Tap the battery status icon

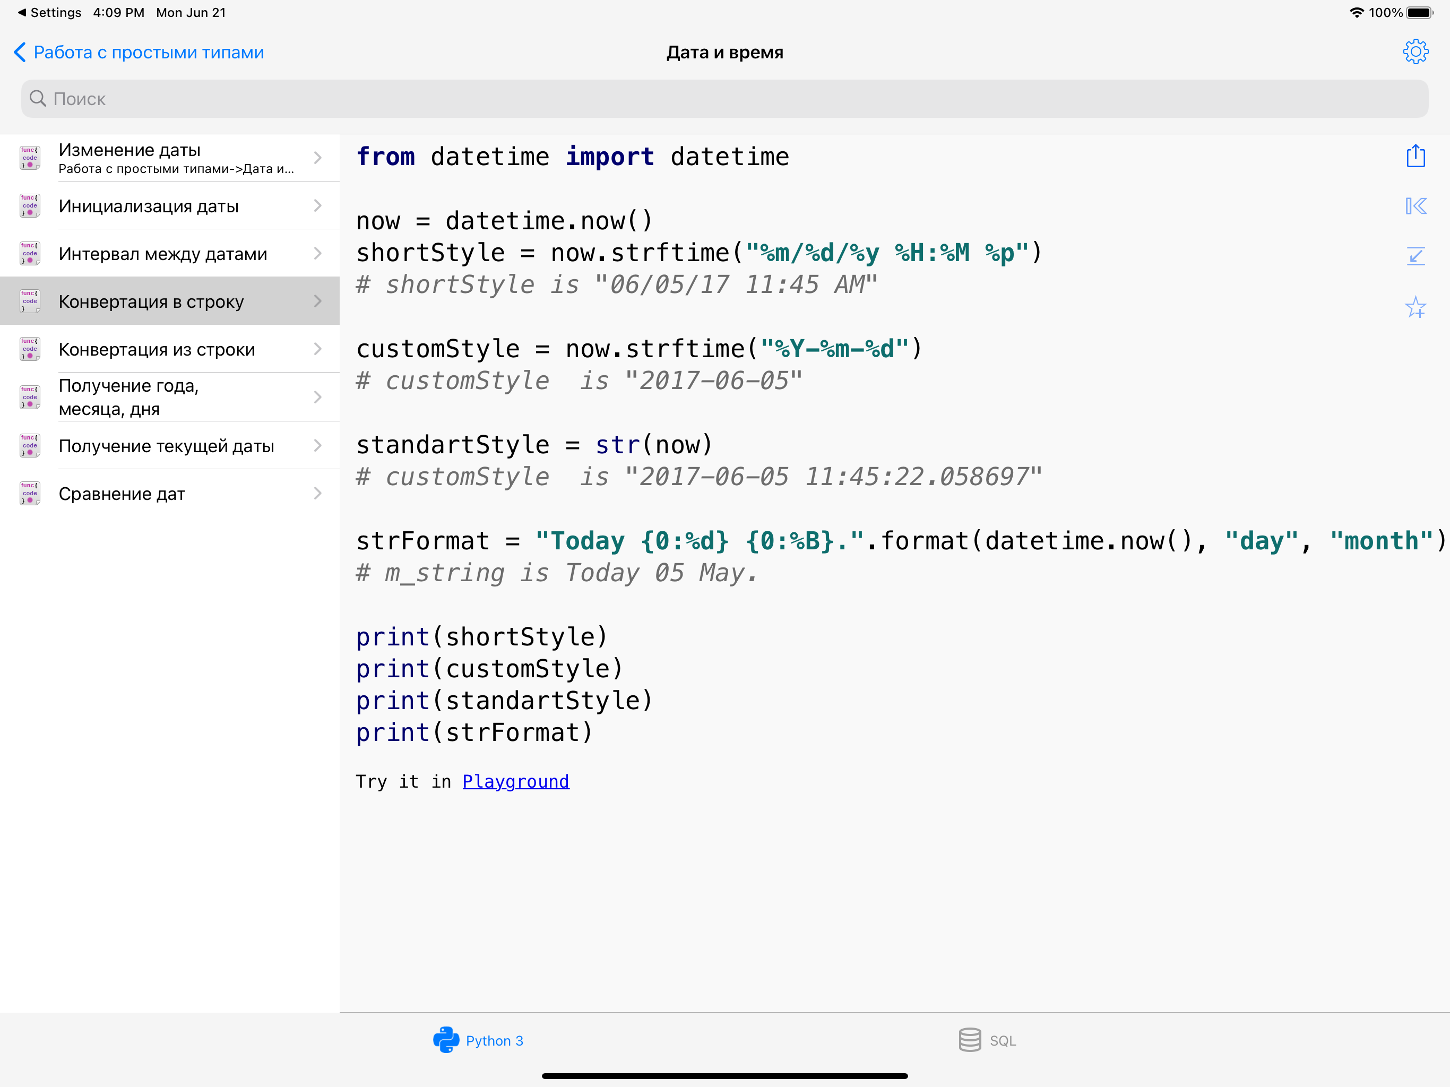click(x=1420, y=12)
